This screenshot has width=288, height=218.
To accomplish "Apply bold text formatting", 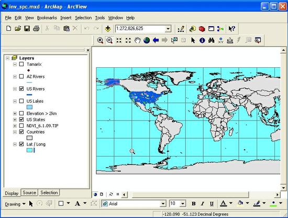I will (193, 203).
